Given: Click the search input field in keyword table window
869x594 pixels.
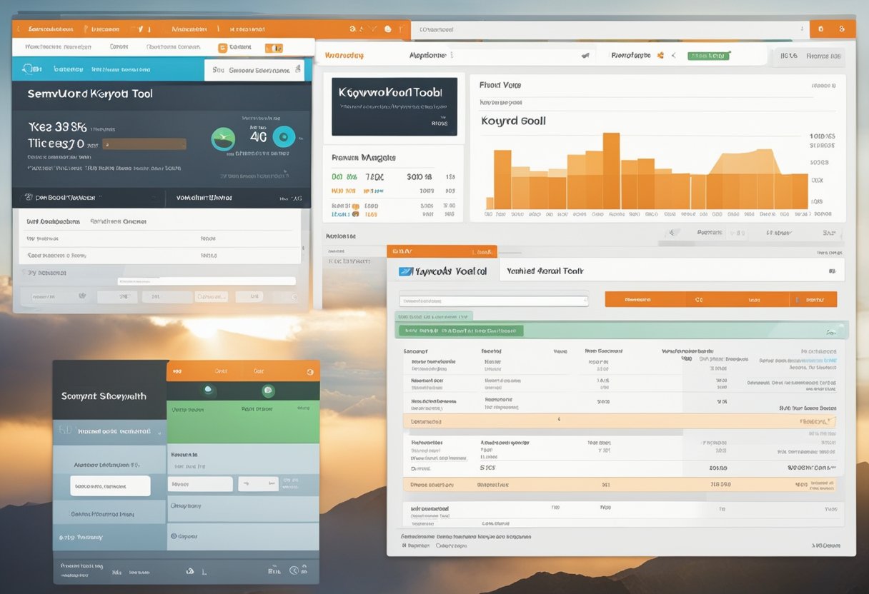Looking at the screenshot, I should 493,301.
